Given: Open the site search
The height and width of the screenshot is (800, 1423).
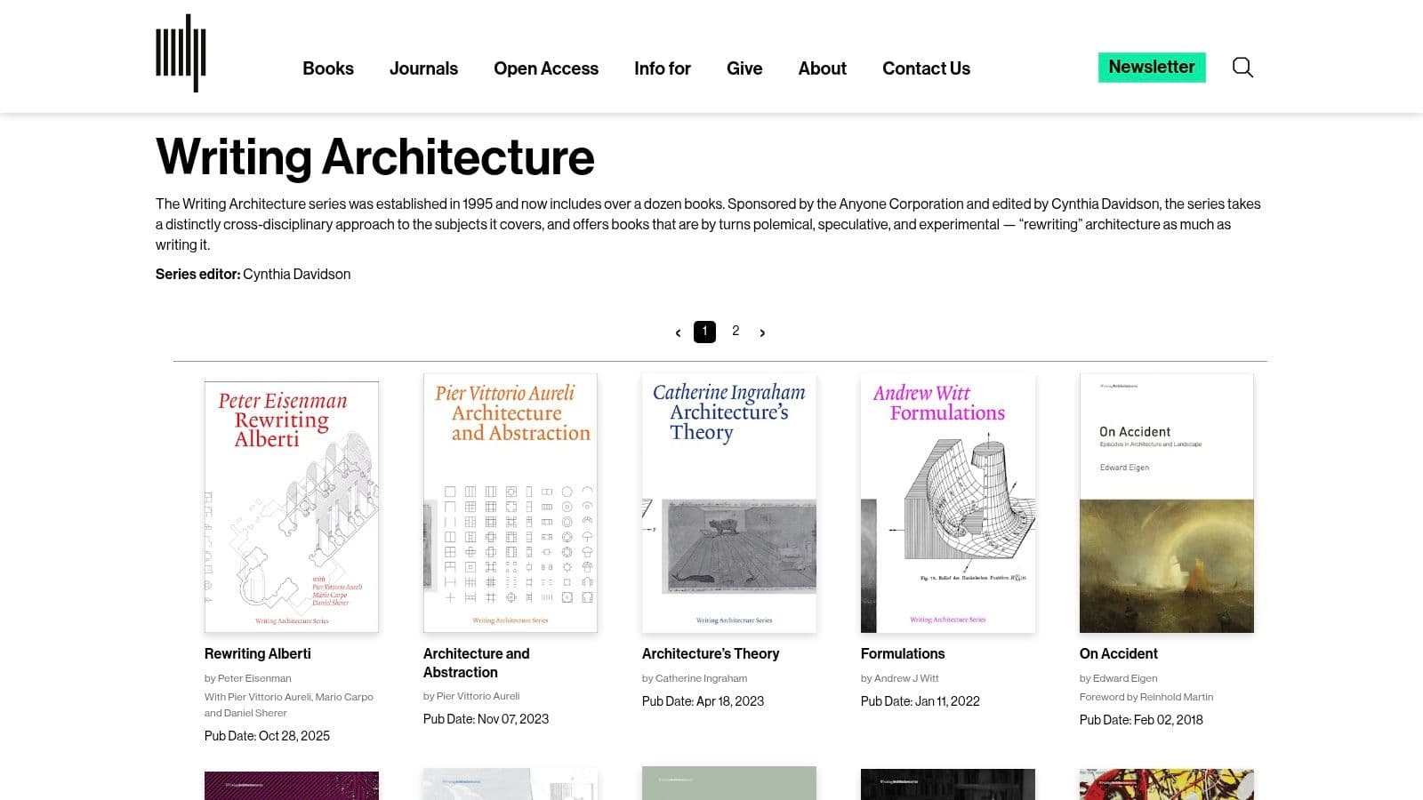Looking at the screenshot, I should pos(1242,68).
